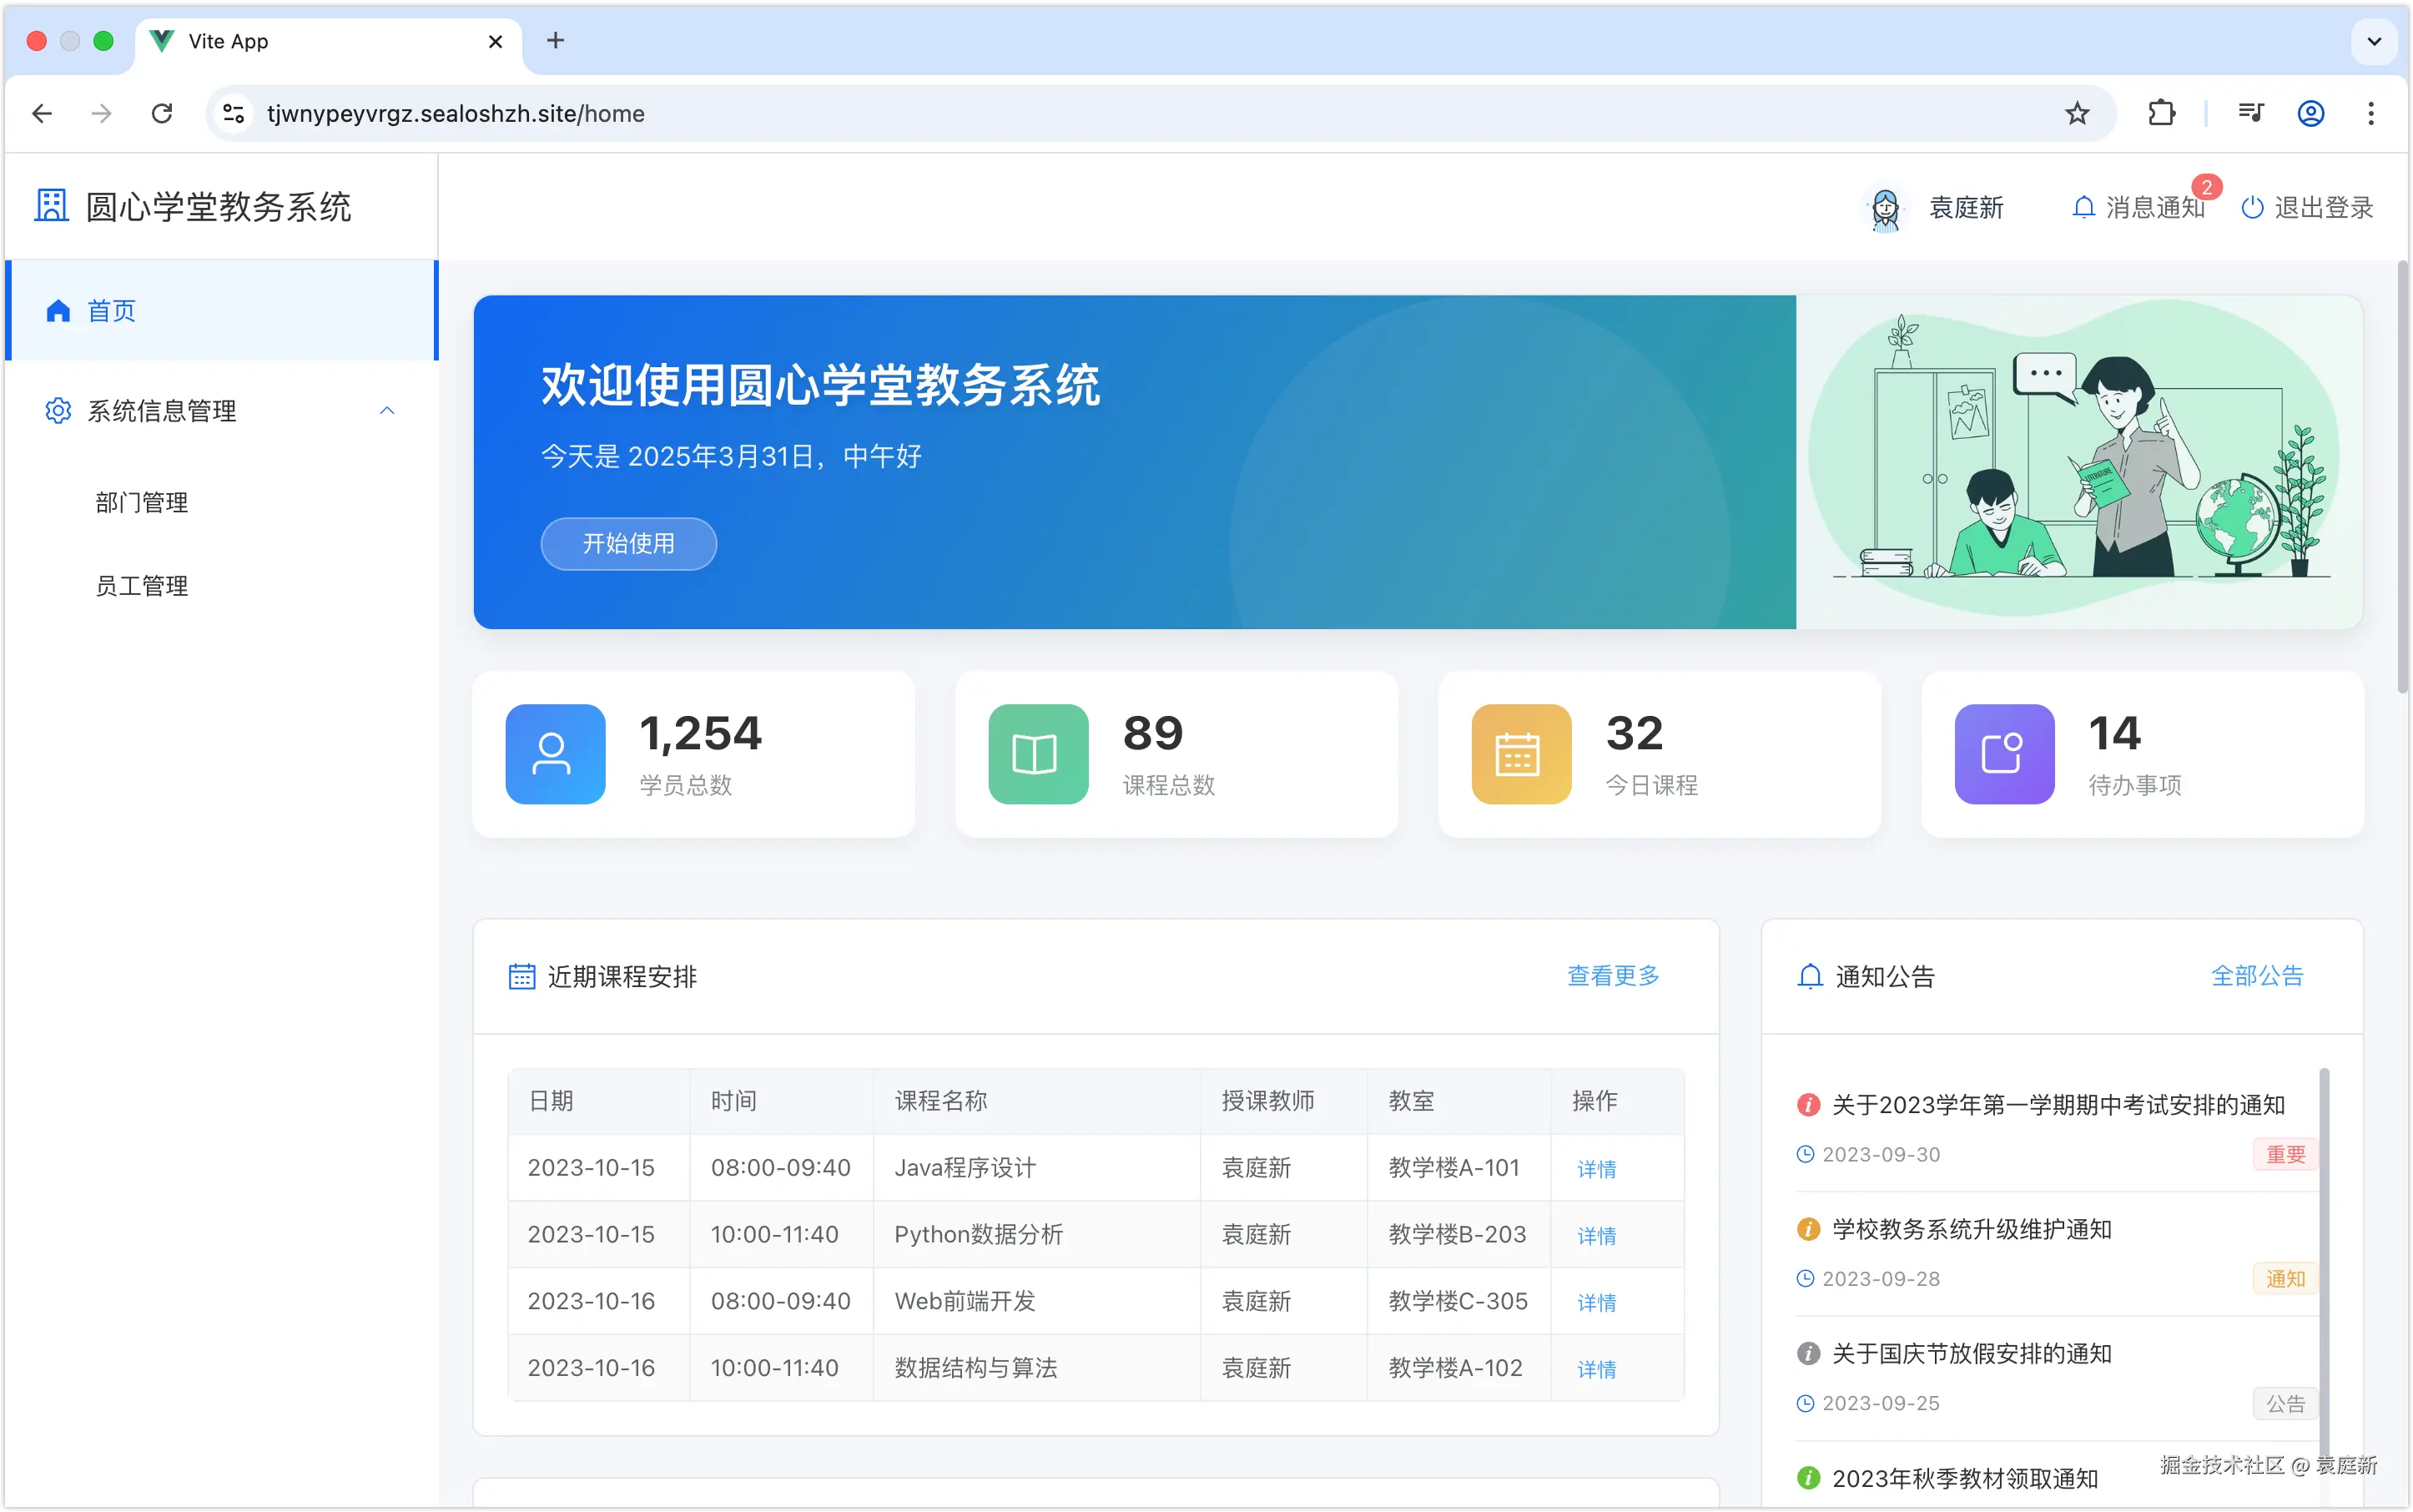Screen dimensions: 2413x1512
Task: Click the yellow today's courses calendar icon
Action: 1520,754
